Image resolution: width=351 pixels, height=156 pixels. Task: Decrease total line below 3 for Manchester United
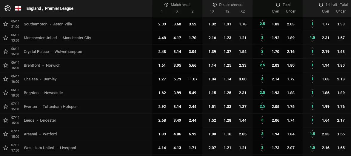point(262,41)
